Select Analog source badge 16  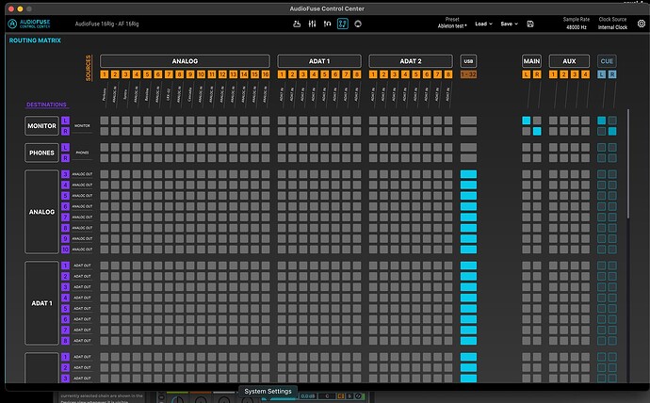[266, 74]
